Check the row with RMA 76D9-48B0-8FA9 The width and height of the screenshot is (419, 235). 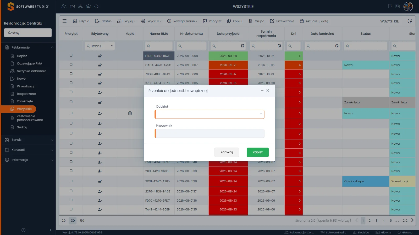pyautogui.click(x=71, y=74)
